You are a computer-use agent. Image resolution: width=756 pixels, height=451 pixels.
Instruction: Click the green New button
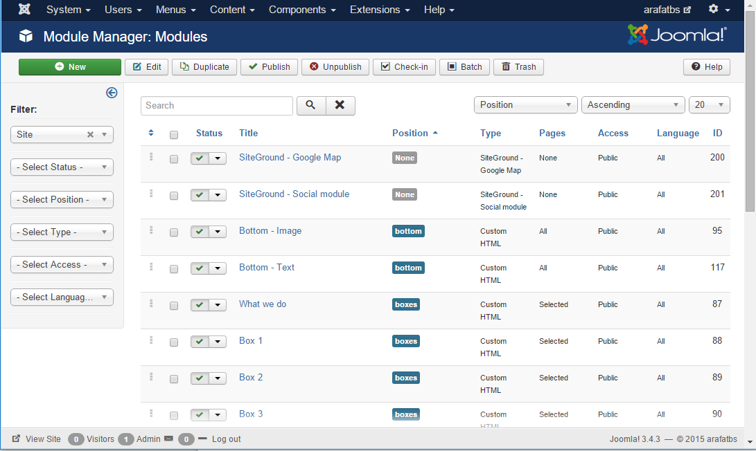click(x=70, y=67)
